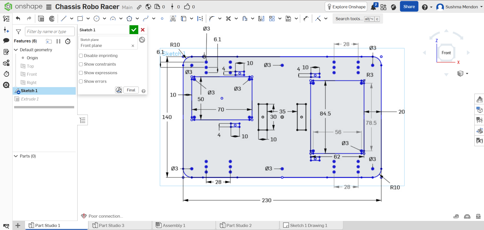Switch to the Assembly 1 tab
Viewport: 484px width, 230px height.
[171, 225]
